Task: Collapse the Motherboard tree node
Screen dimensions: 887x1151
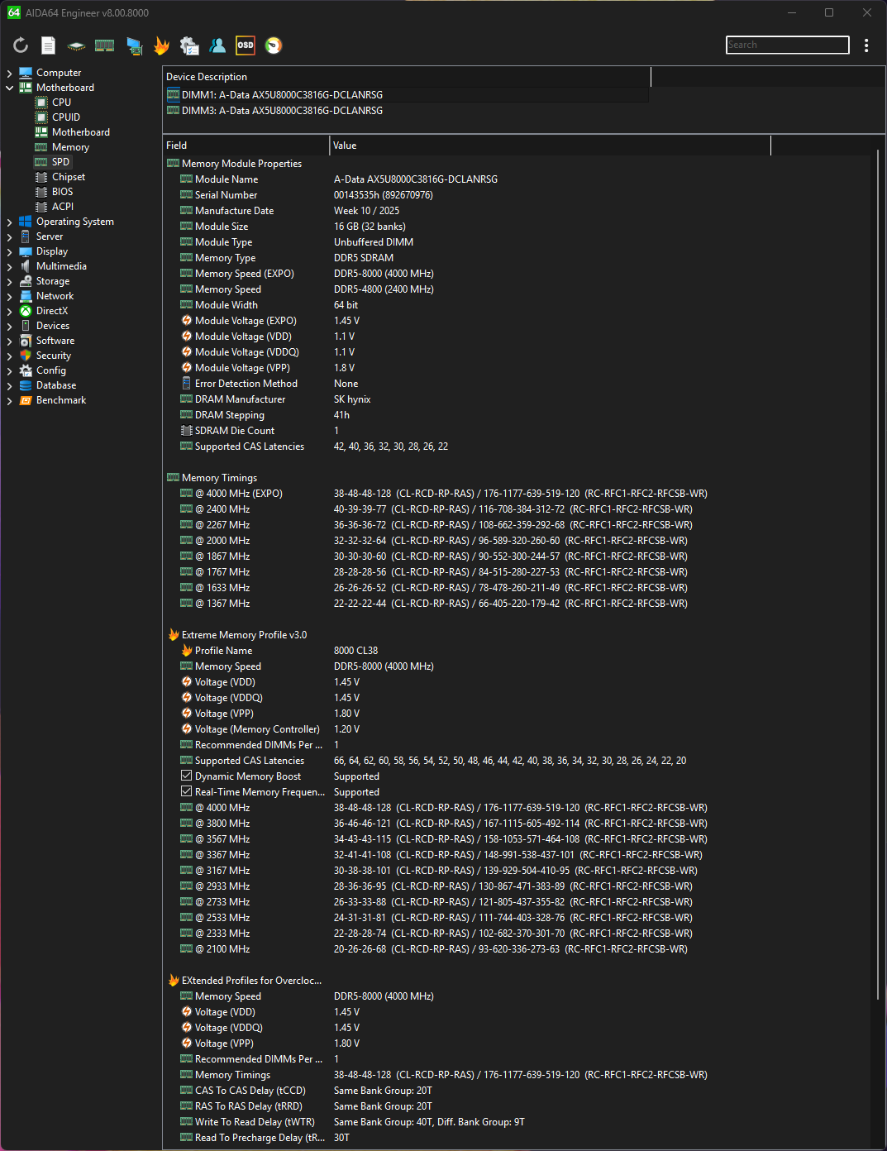Action: click(x=9, y=88)
